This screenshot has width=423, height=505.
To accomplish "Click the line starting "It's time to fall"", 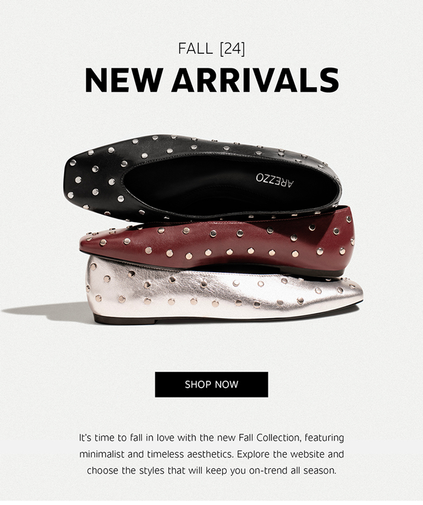I will (211, 438).
